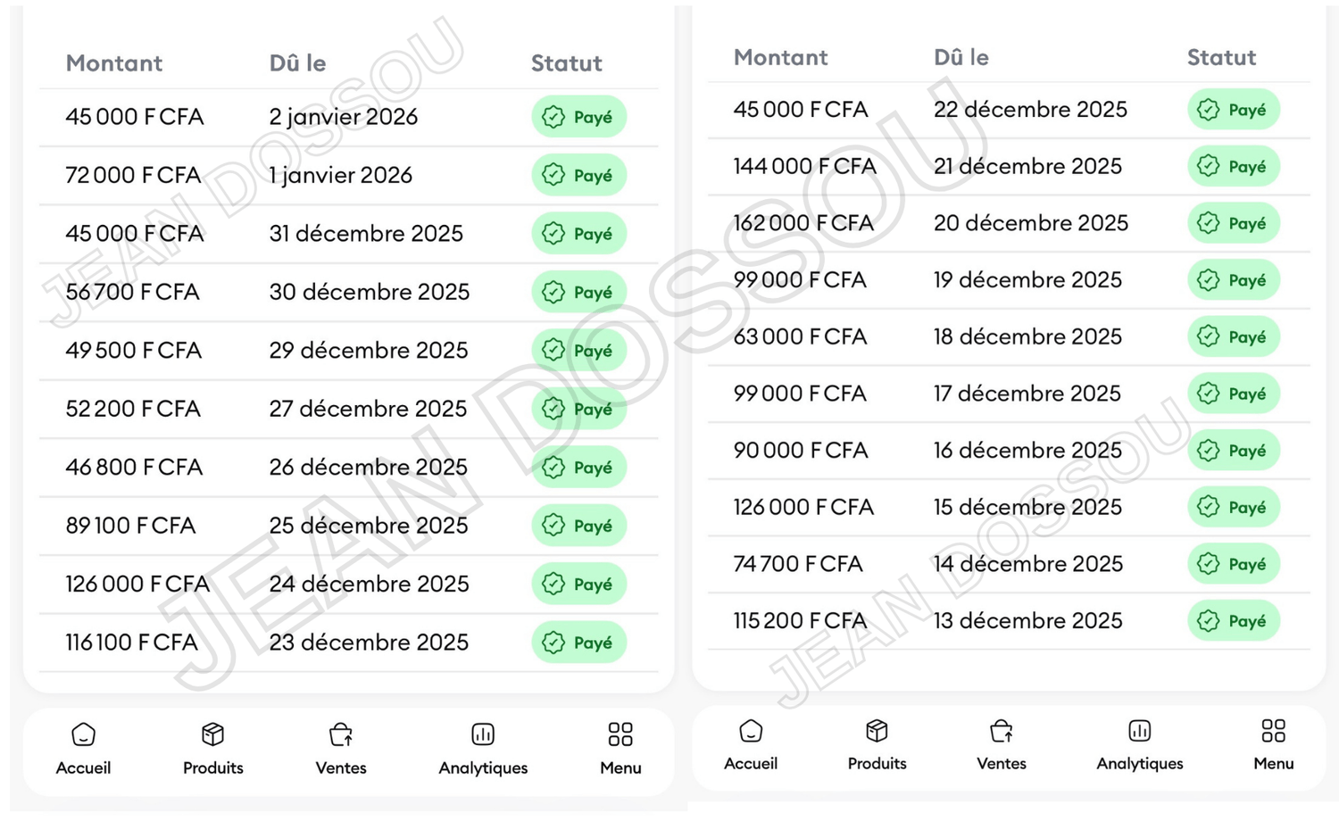
Task: Select Analytiques tab in right panel
Action: click(1140, 745)
